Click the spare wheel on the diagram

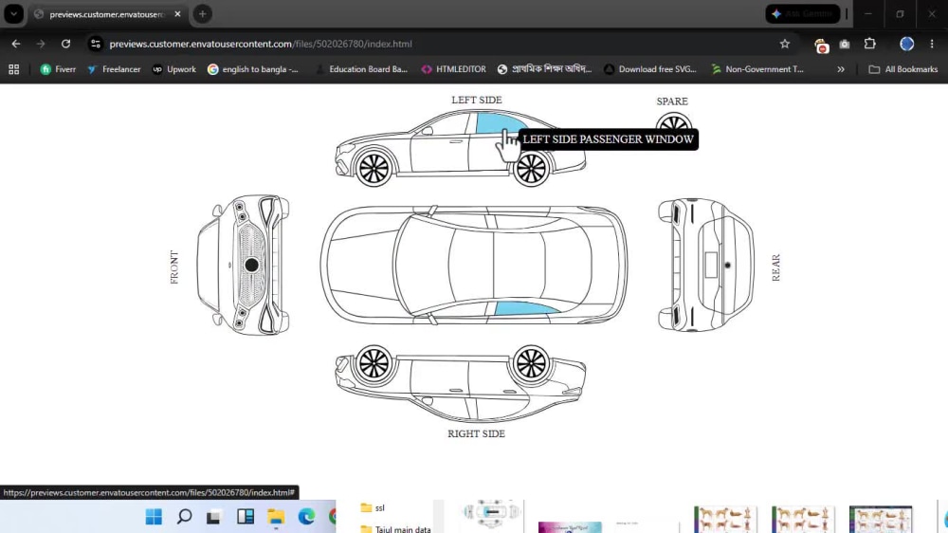[x=673, y=120]
